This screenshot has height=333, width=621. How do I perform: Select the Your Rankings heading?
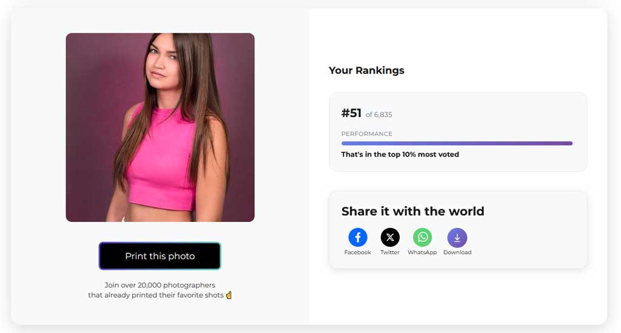pyautogui.click(x=366, y=70)
